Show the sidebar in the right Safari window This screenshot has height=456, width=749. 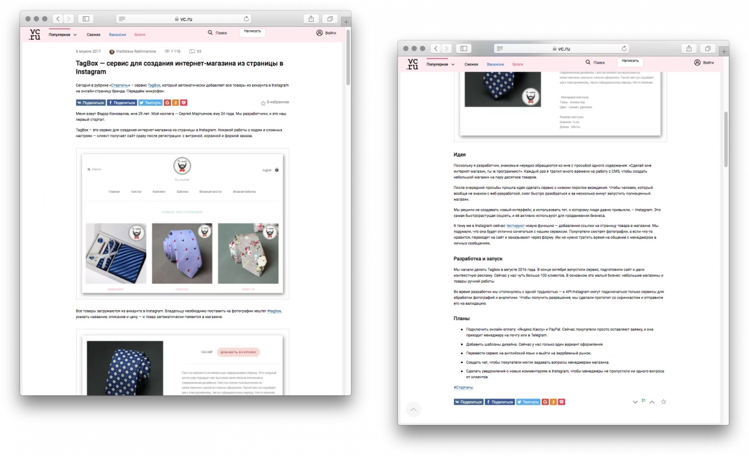click(x=463, y=49)
